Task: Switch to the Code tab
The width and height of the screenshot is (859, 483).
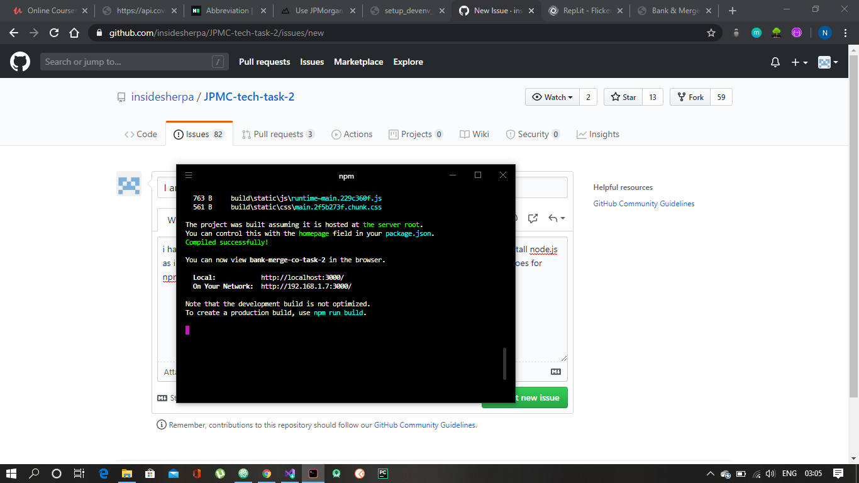Action: click(141, 134)
